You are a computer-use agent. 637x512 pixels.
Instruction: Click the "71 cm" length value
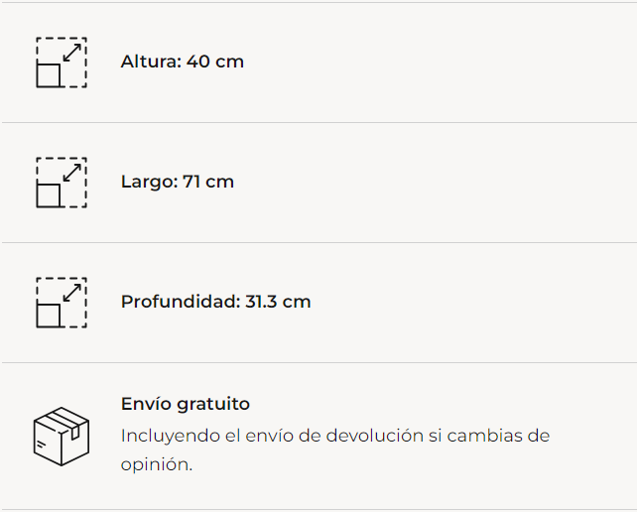208,182
